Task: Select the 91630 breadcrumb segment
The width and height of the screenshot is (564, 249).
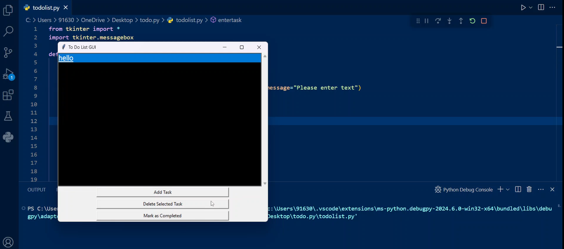Action: click(x=66, y=20)
